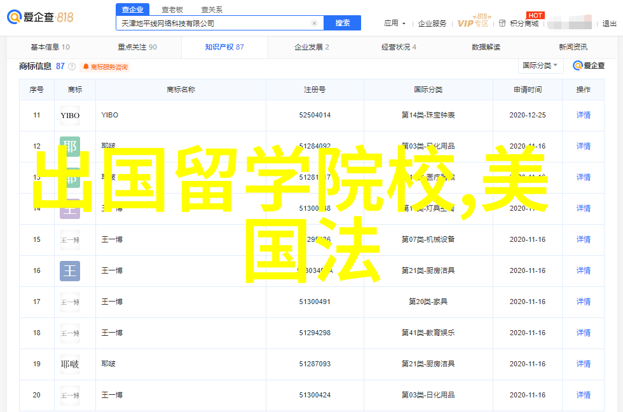623x412 pixels.
Task: Click the 商标服务咨询 bell button
Action: pos(106,67)
